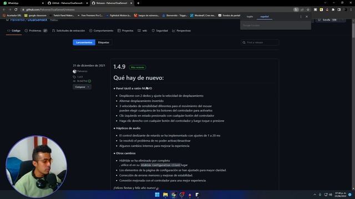Image resolution: width=355 pixels, height=199 pixels.
Task: Open the browser side panel icon
Action: pos(339,10)
